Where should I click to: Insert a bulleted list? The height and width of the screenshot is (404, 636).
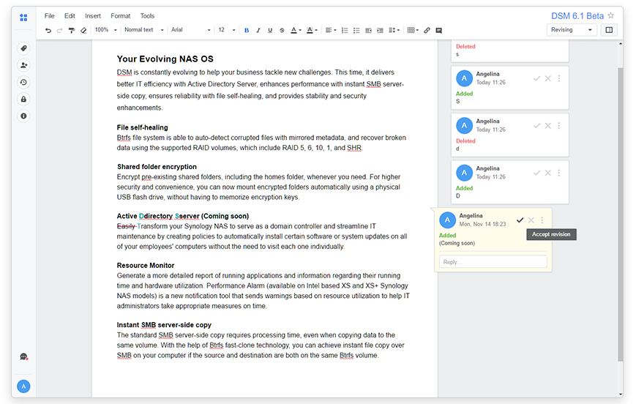coord(356,30)
